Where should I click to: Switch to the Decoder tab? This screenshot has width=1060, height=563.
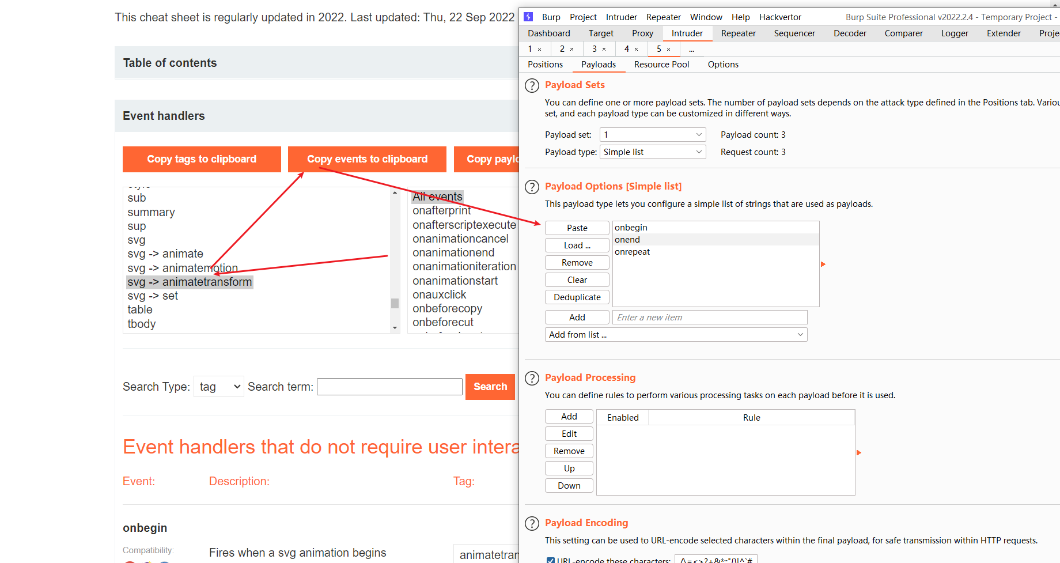point(850,33)
